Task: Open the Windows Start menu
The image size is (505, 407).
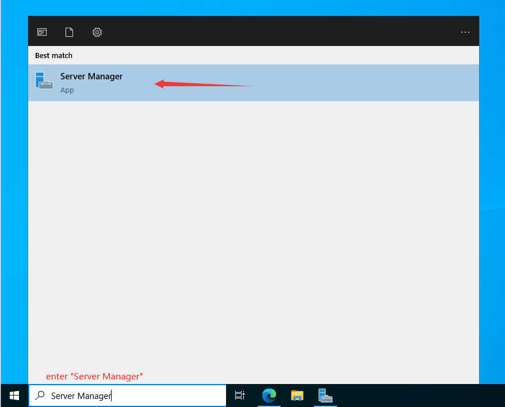Action: point(14,396)
